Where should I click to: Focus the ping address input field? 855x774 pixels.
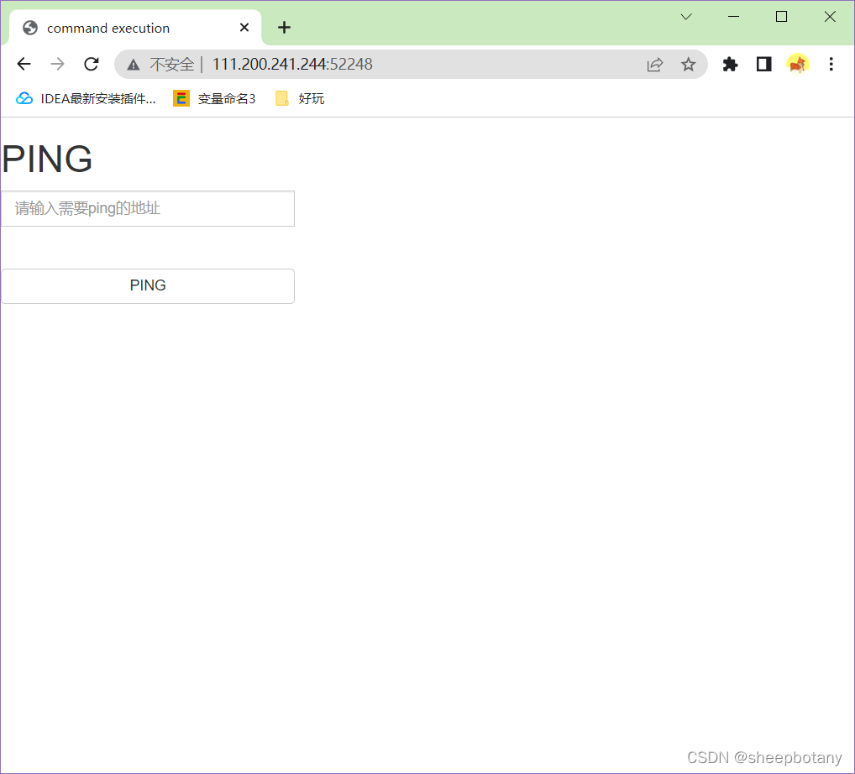coord(148,208)
